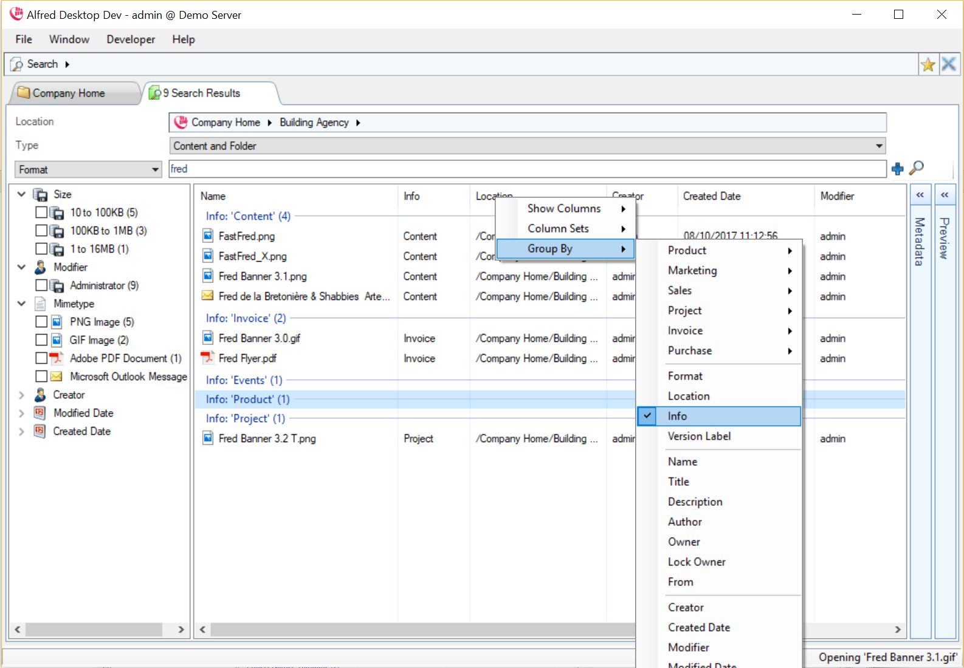Click the envelope icon of Fred de la Bretonière
This screenshot has width=964, height=668.
click(207, 296)
